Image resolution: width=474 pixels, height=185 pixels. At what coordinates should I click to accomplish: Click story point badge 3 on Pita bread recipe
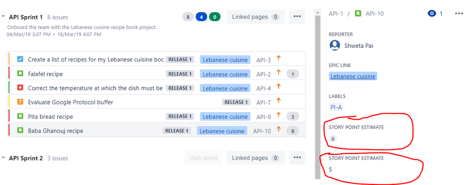293,116
